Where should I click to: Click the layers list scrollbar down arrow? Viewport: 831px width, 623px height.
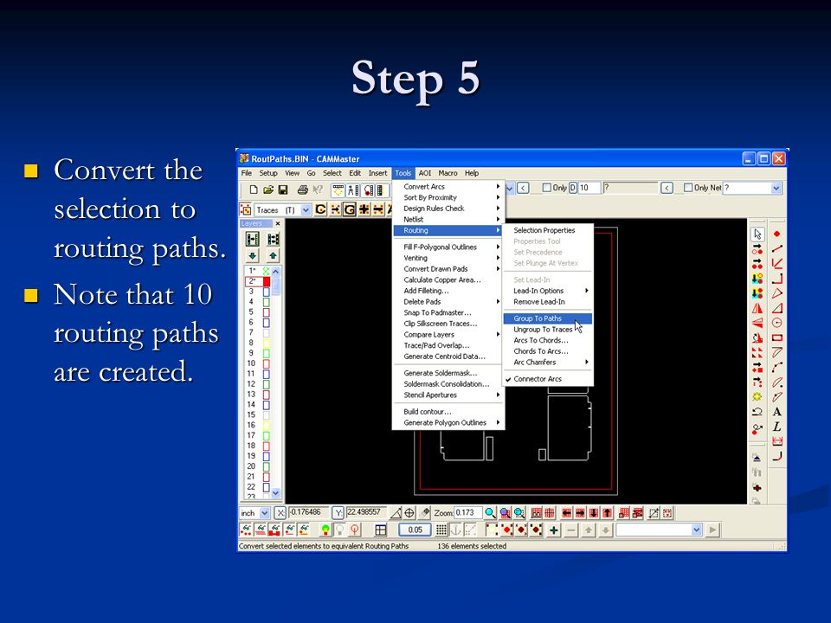275,493
